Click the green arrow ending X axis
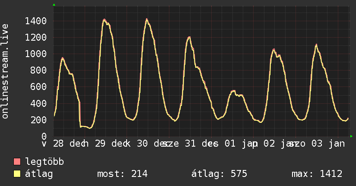356x186 pixels. 351,136
